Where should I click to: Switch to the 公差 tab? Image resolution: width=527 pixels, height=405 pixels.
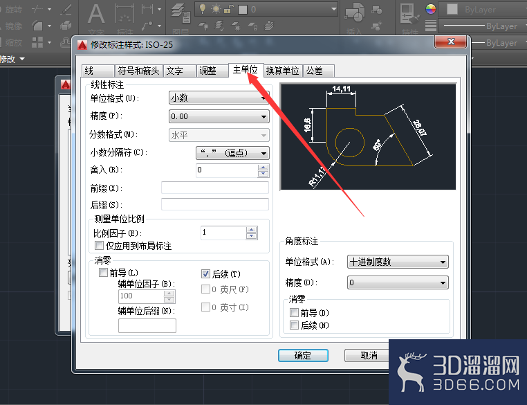point(318,71)
